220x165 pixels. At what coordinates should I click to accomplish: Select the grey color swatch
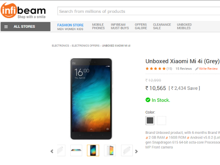[150, 120]
